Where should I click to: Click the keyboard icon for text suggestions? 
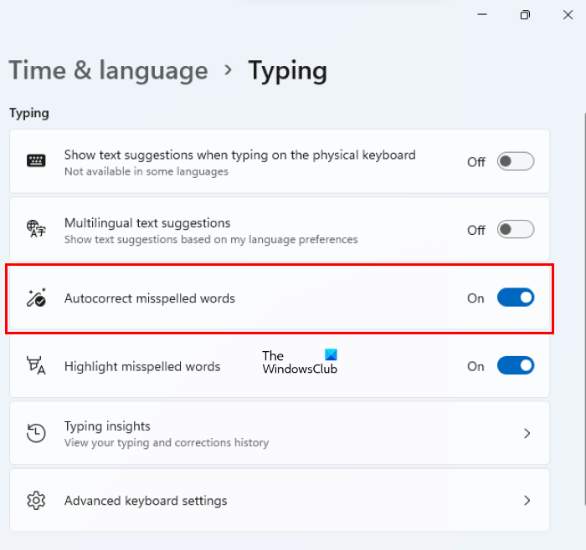pos(36,161)
